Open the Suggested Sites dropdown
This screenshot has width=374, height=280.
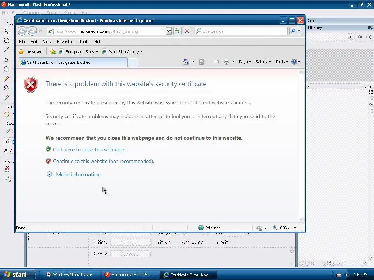coord(97,52)
